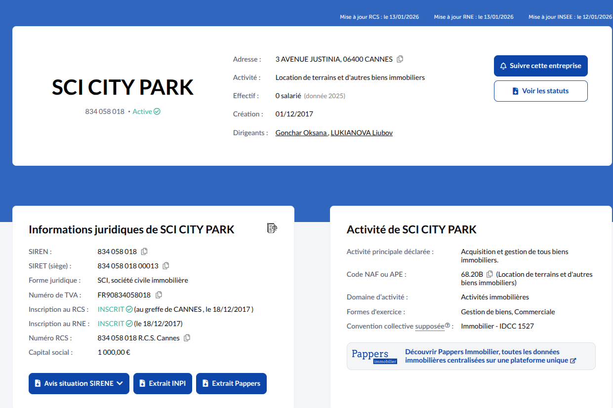
Task: Open Voir les statuts
Action: pos(540,91)
